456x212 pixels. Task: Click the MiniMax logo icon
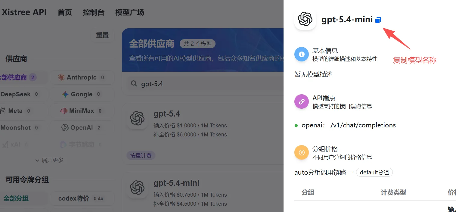click(x=64, y=111)
